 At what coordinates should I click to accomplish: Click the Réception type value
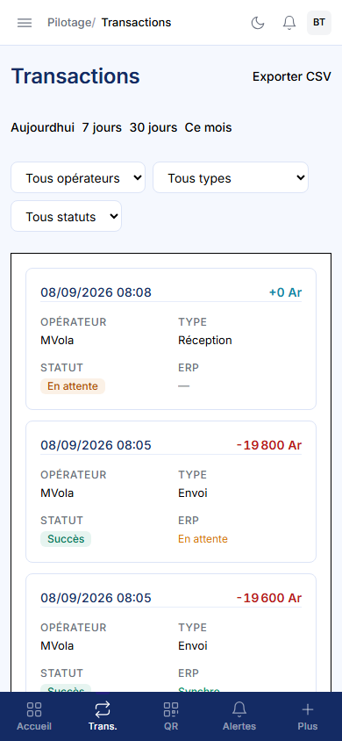point(205,341)
